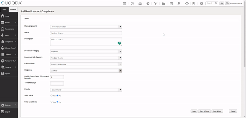Switch to the Main sidebar tab
The image size is (246, 118).
4,10
